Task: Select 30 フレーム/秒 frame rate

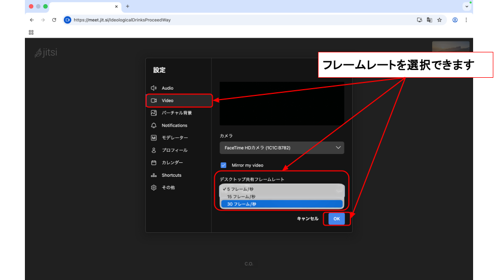Action: click(x=242, y=204)
